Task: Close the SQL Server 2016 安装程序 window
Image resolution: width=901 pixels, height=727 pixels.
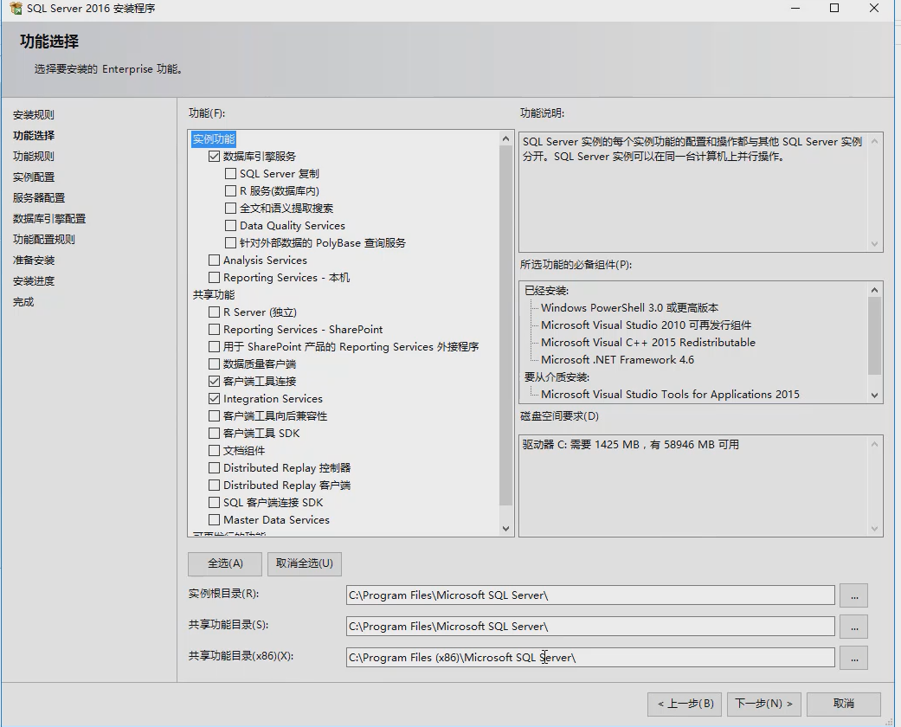Action: (x=874, y=8)
